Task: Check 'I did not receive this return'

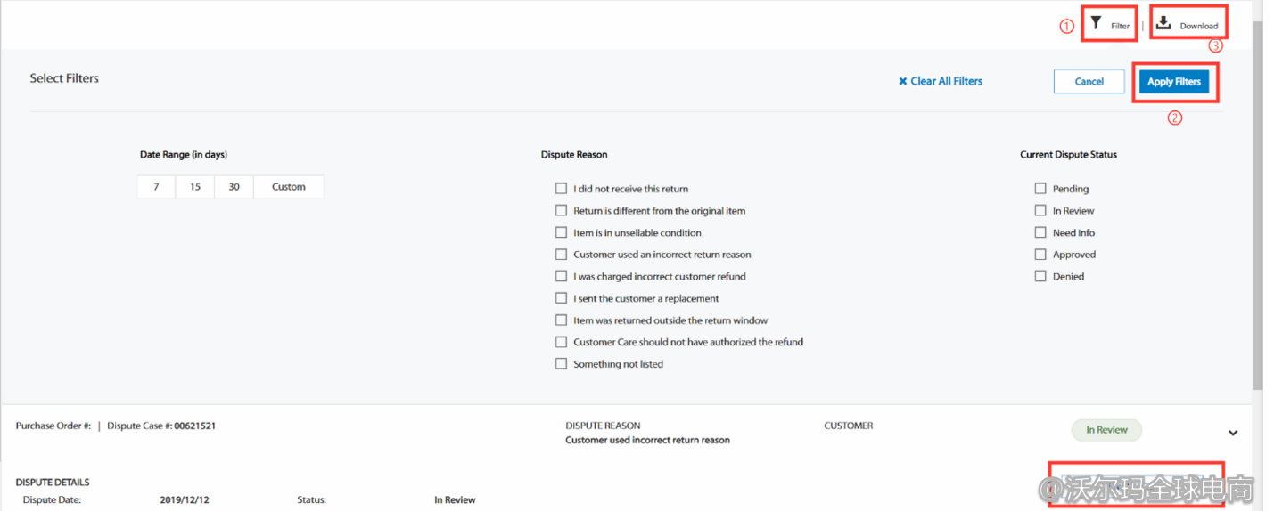Action: point(561,189)
